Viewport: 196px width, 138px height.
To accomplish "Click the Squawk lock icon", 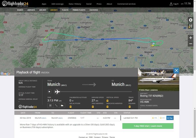I will [130, 107].
